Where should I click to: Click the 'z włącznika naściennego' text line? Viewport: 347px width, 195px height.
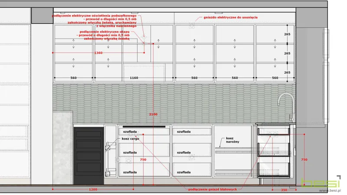coord(116,26)
